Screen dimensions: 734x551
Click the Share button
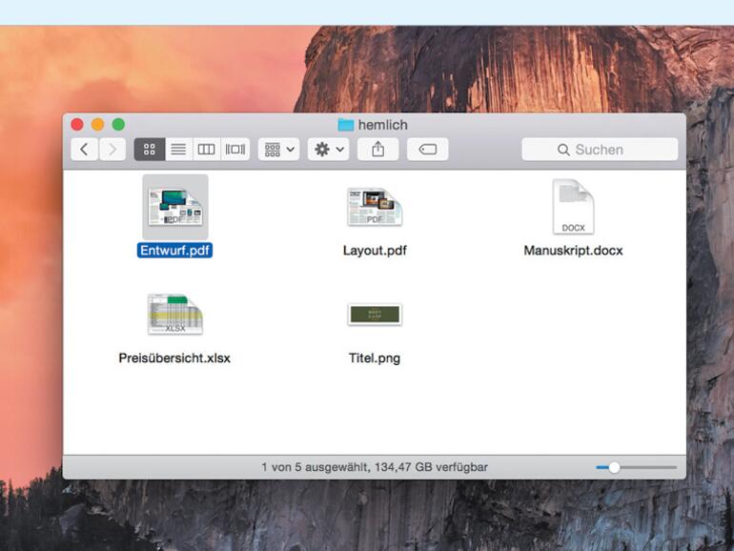pos(378,150)
